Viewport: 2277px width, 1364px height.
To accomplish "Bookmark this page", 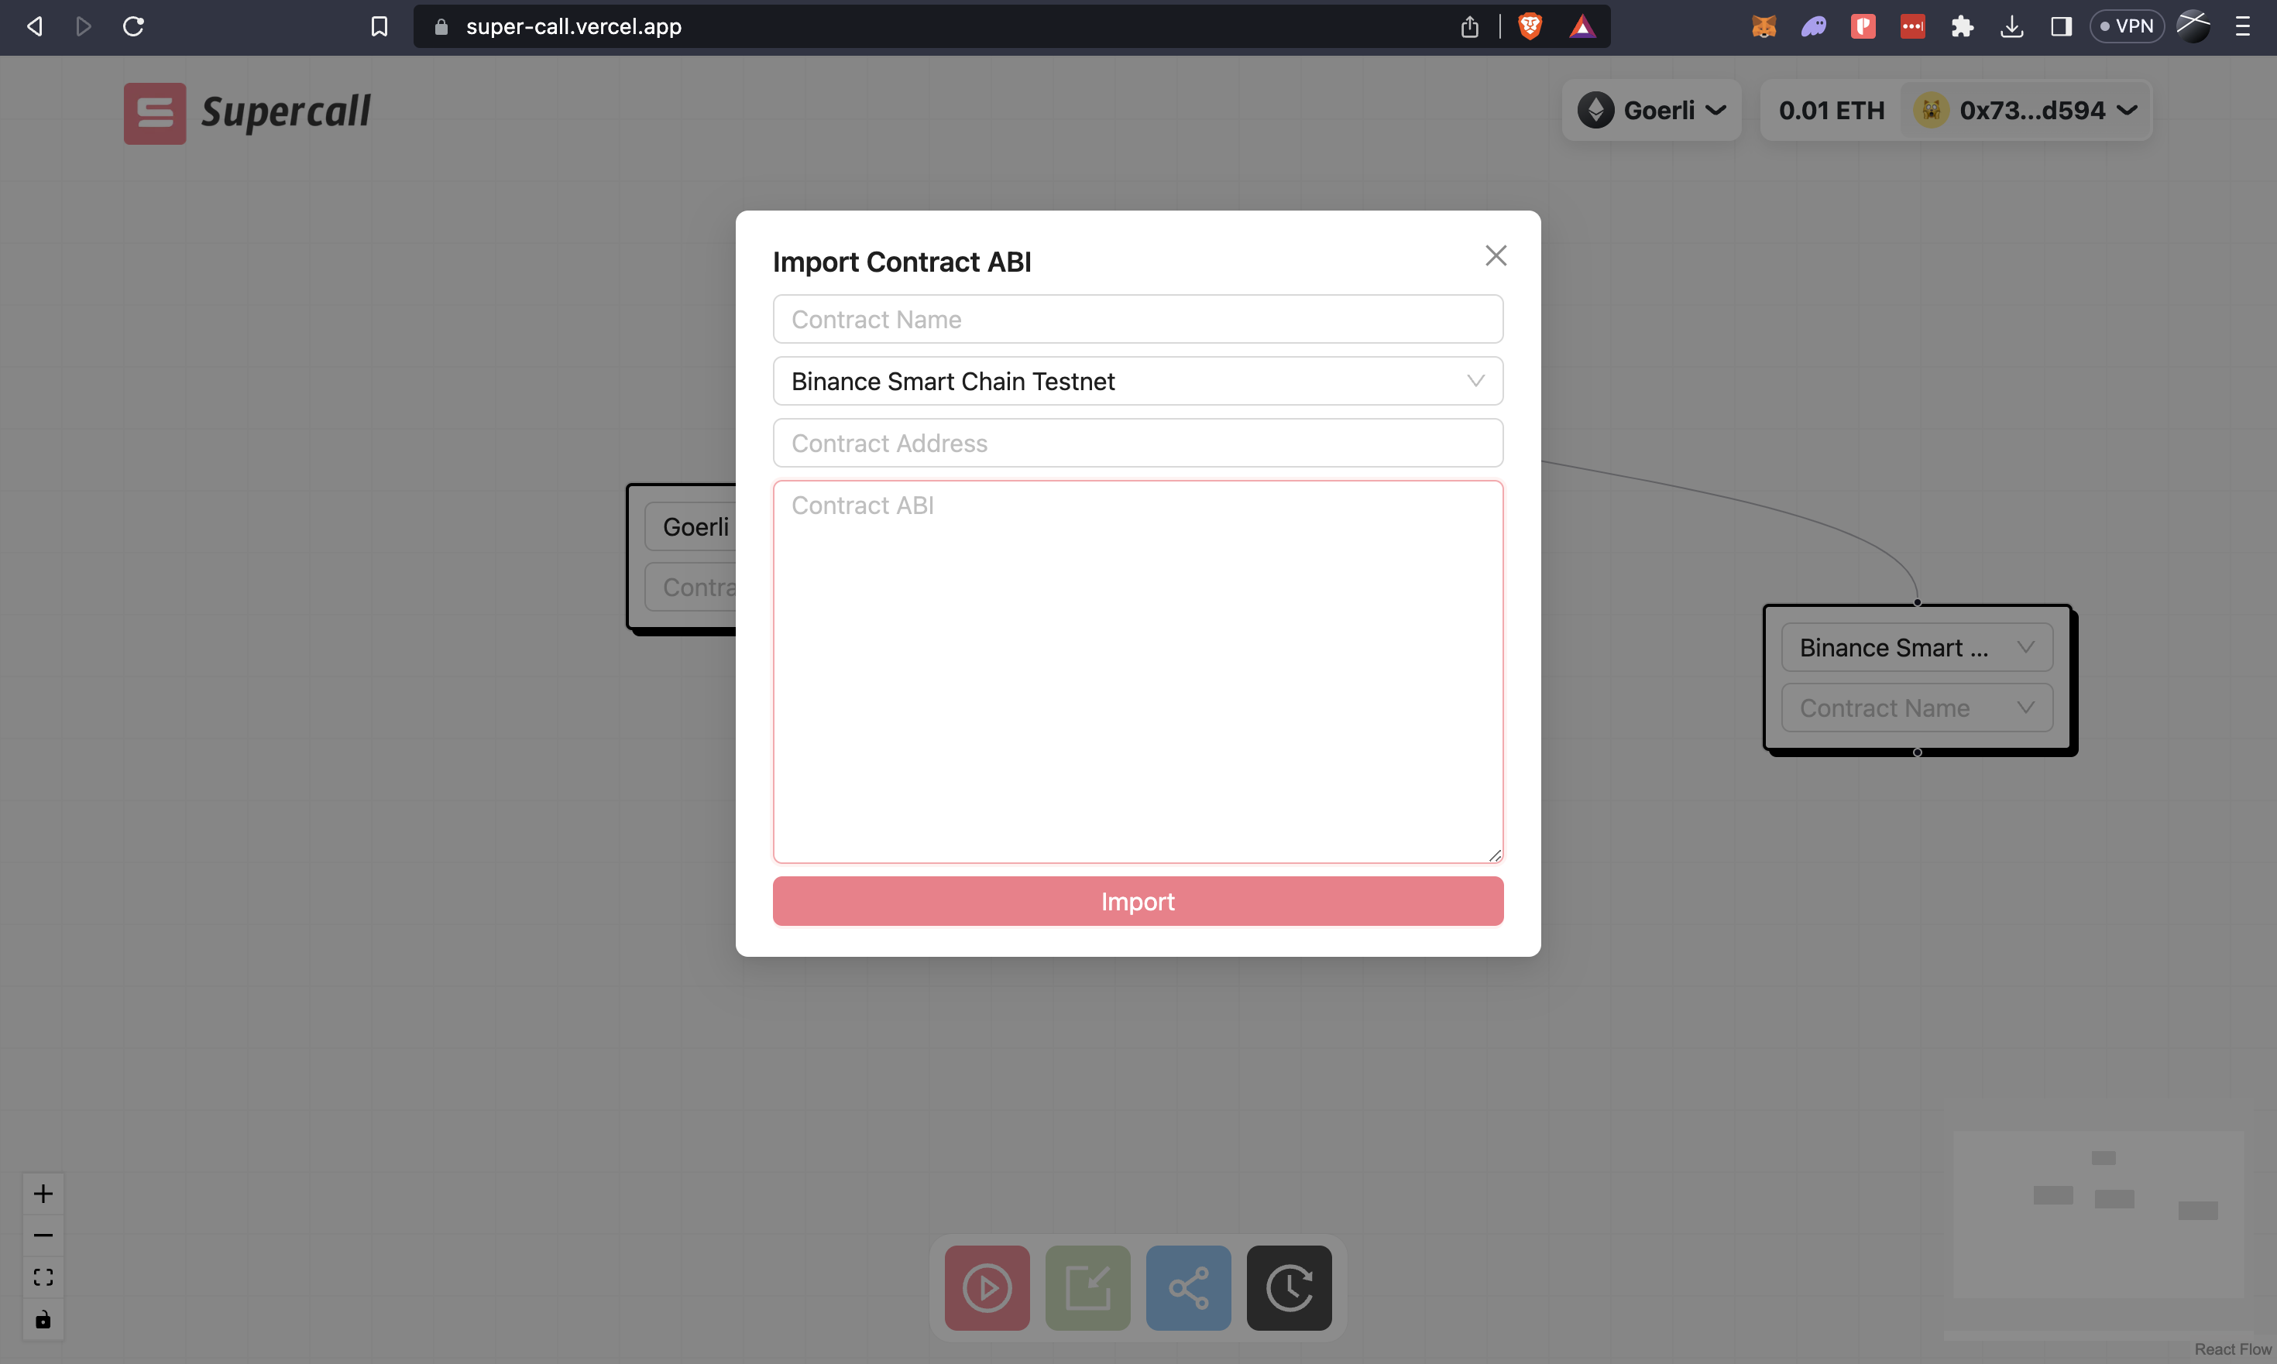I will 379,26.
